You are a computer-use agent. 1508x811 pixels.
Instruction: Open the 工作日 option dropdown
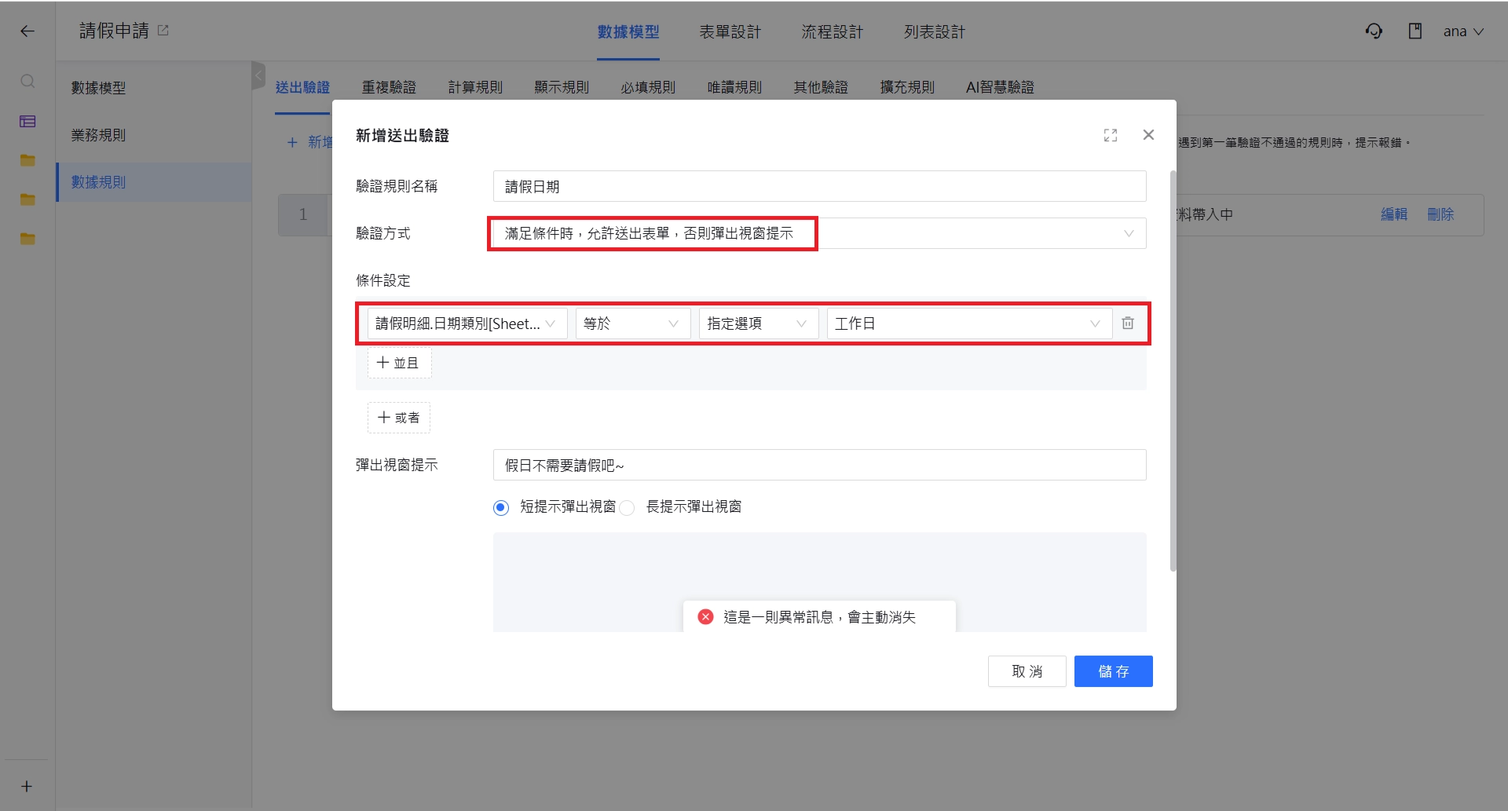tap(969, 323)
